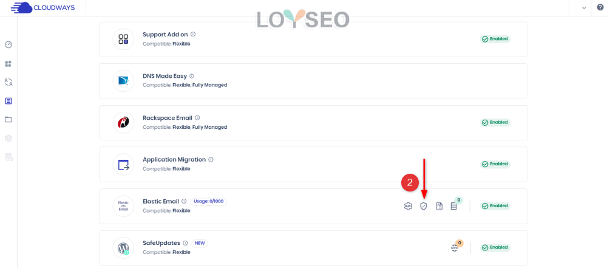Click the Usage: 0/1000 badge
This screenshot has width=607, height=268.
tap(209, 201)
